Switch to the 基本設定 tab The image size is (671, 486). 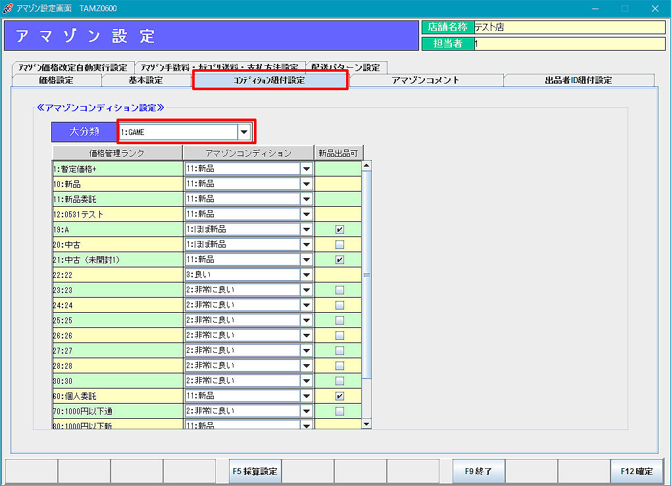click(145, 80)
